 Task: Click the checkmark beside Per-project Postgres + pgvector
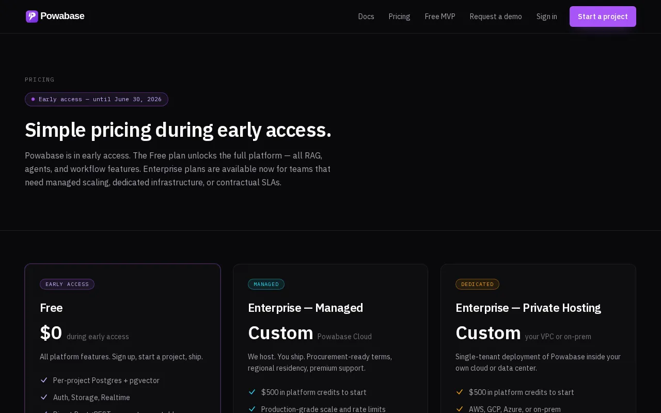point(44,380)
